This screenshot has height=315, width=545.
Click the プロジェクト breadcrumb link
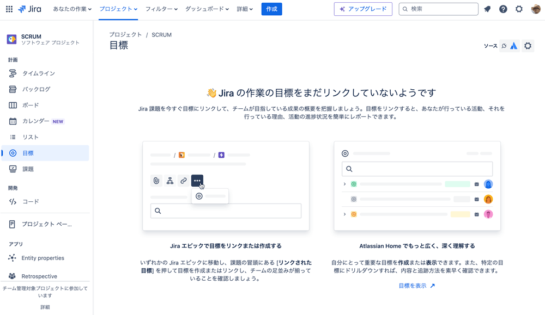125,35
